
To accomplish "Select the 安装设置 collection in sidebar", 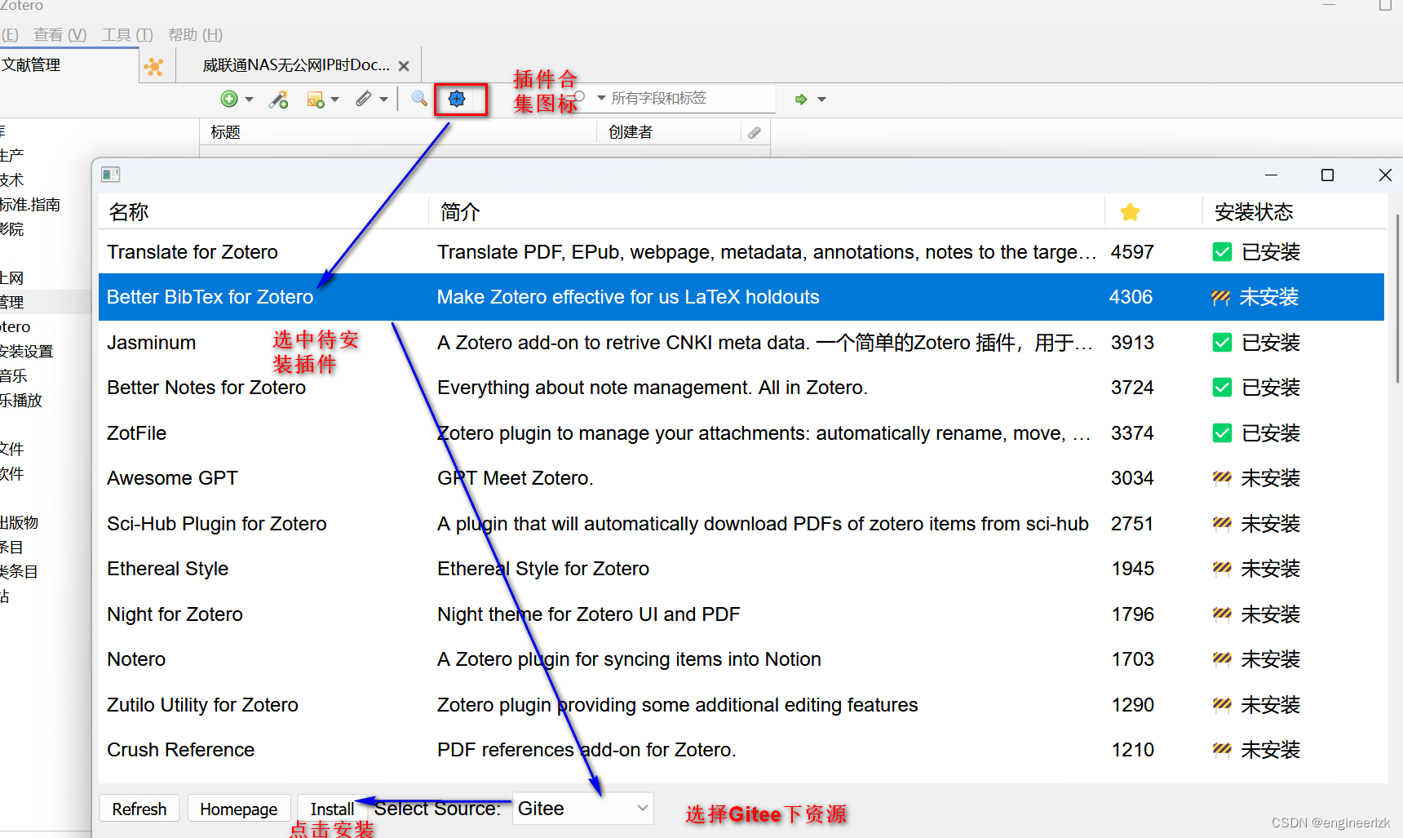I will tap(26, 352).
